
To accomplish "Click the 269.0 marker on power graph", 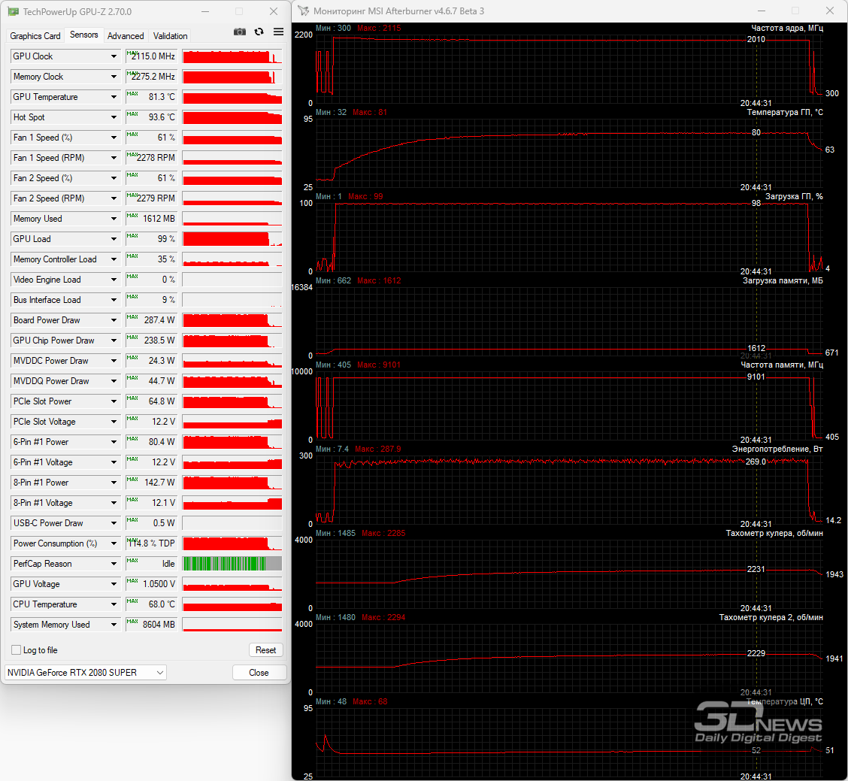I will click(x=756, y=462).
